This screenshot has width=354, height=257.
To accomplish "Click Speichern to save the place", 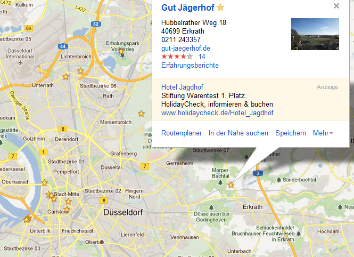I will [x=291, y=133].
